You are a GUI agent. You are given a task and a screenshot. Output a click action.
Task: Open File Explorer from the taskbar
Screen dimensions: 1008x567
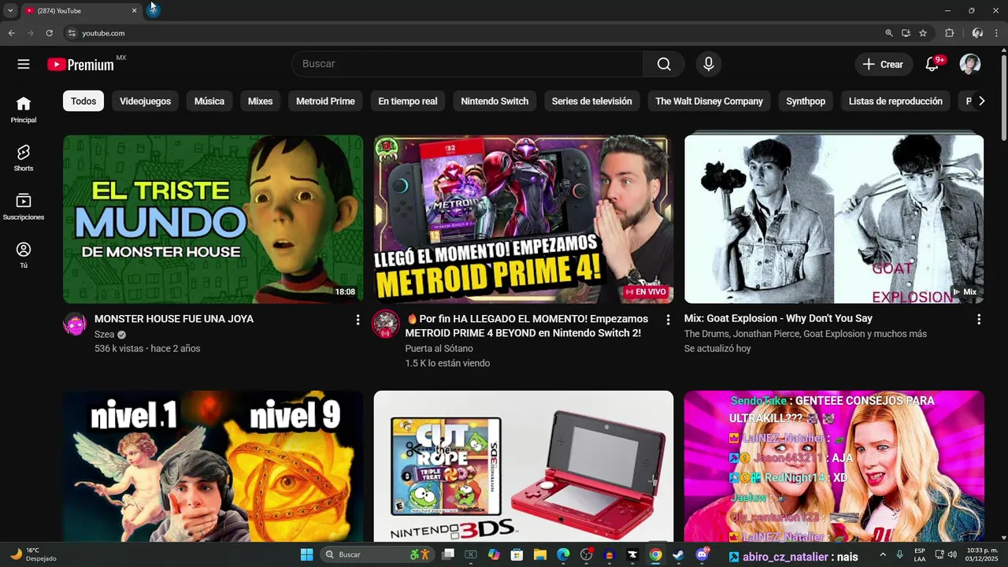[540, 555]
